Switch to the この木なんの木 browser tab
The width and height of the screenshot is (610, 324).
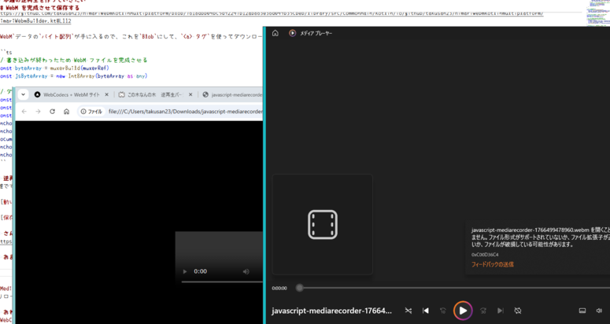pyautogui.click(x=153, y=94)
